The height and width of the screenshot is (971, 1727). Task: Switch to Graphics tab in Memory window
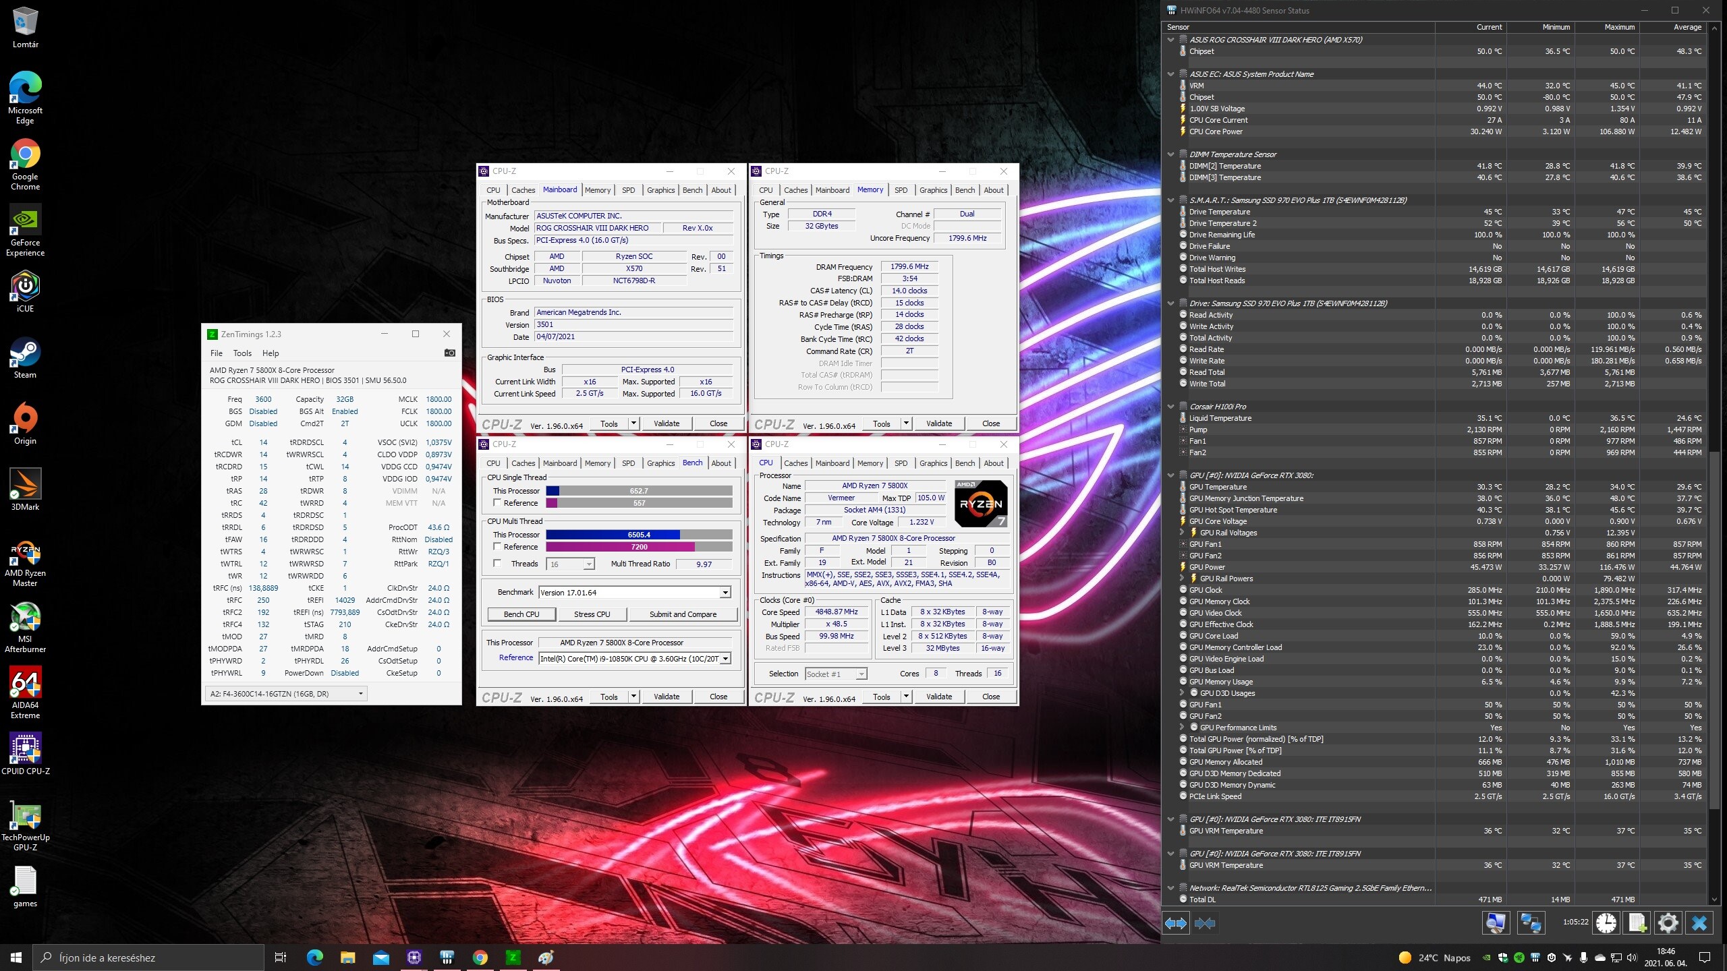click(934, 190)
